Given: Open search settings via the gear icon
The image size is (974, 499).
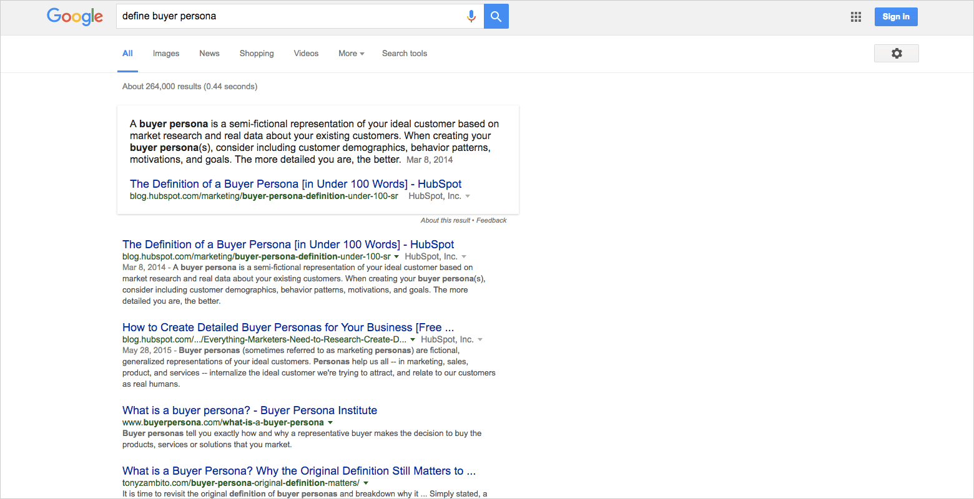Looking at the screenshot, I should (896, 53).
